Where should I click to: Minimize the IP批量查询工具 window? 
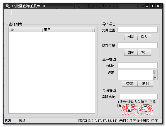coord(147,6)
